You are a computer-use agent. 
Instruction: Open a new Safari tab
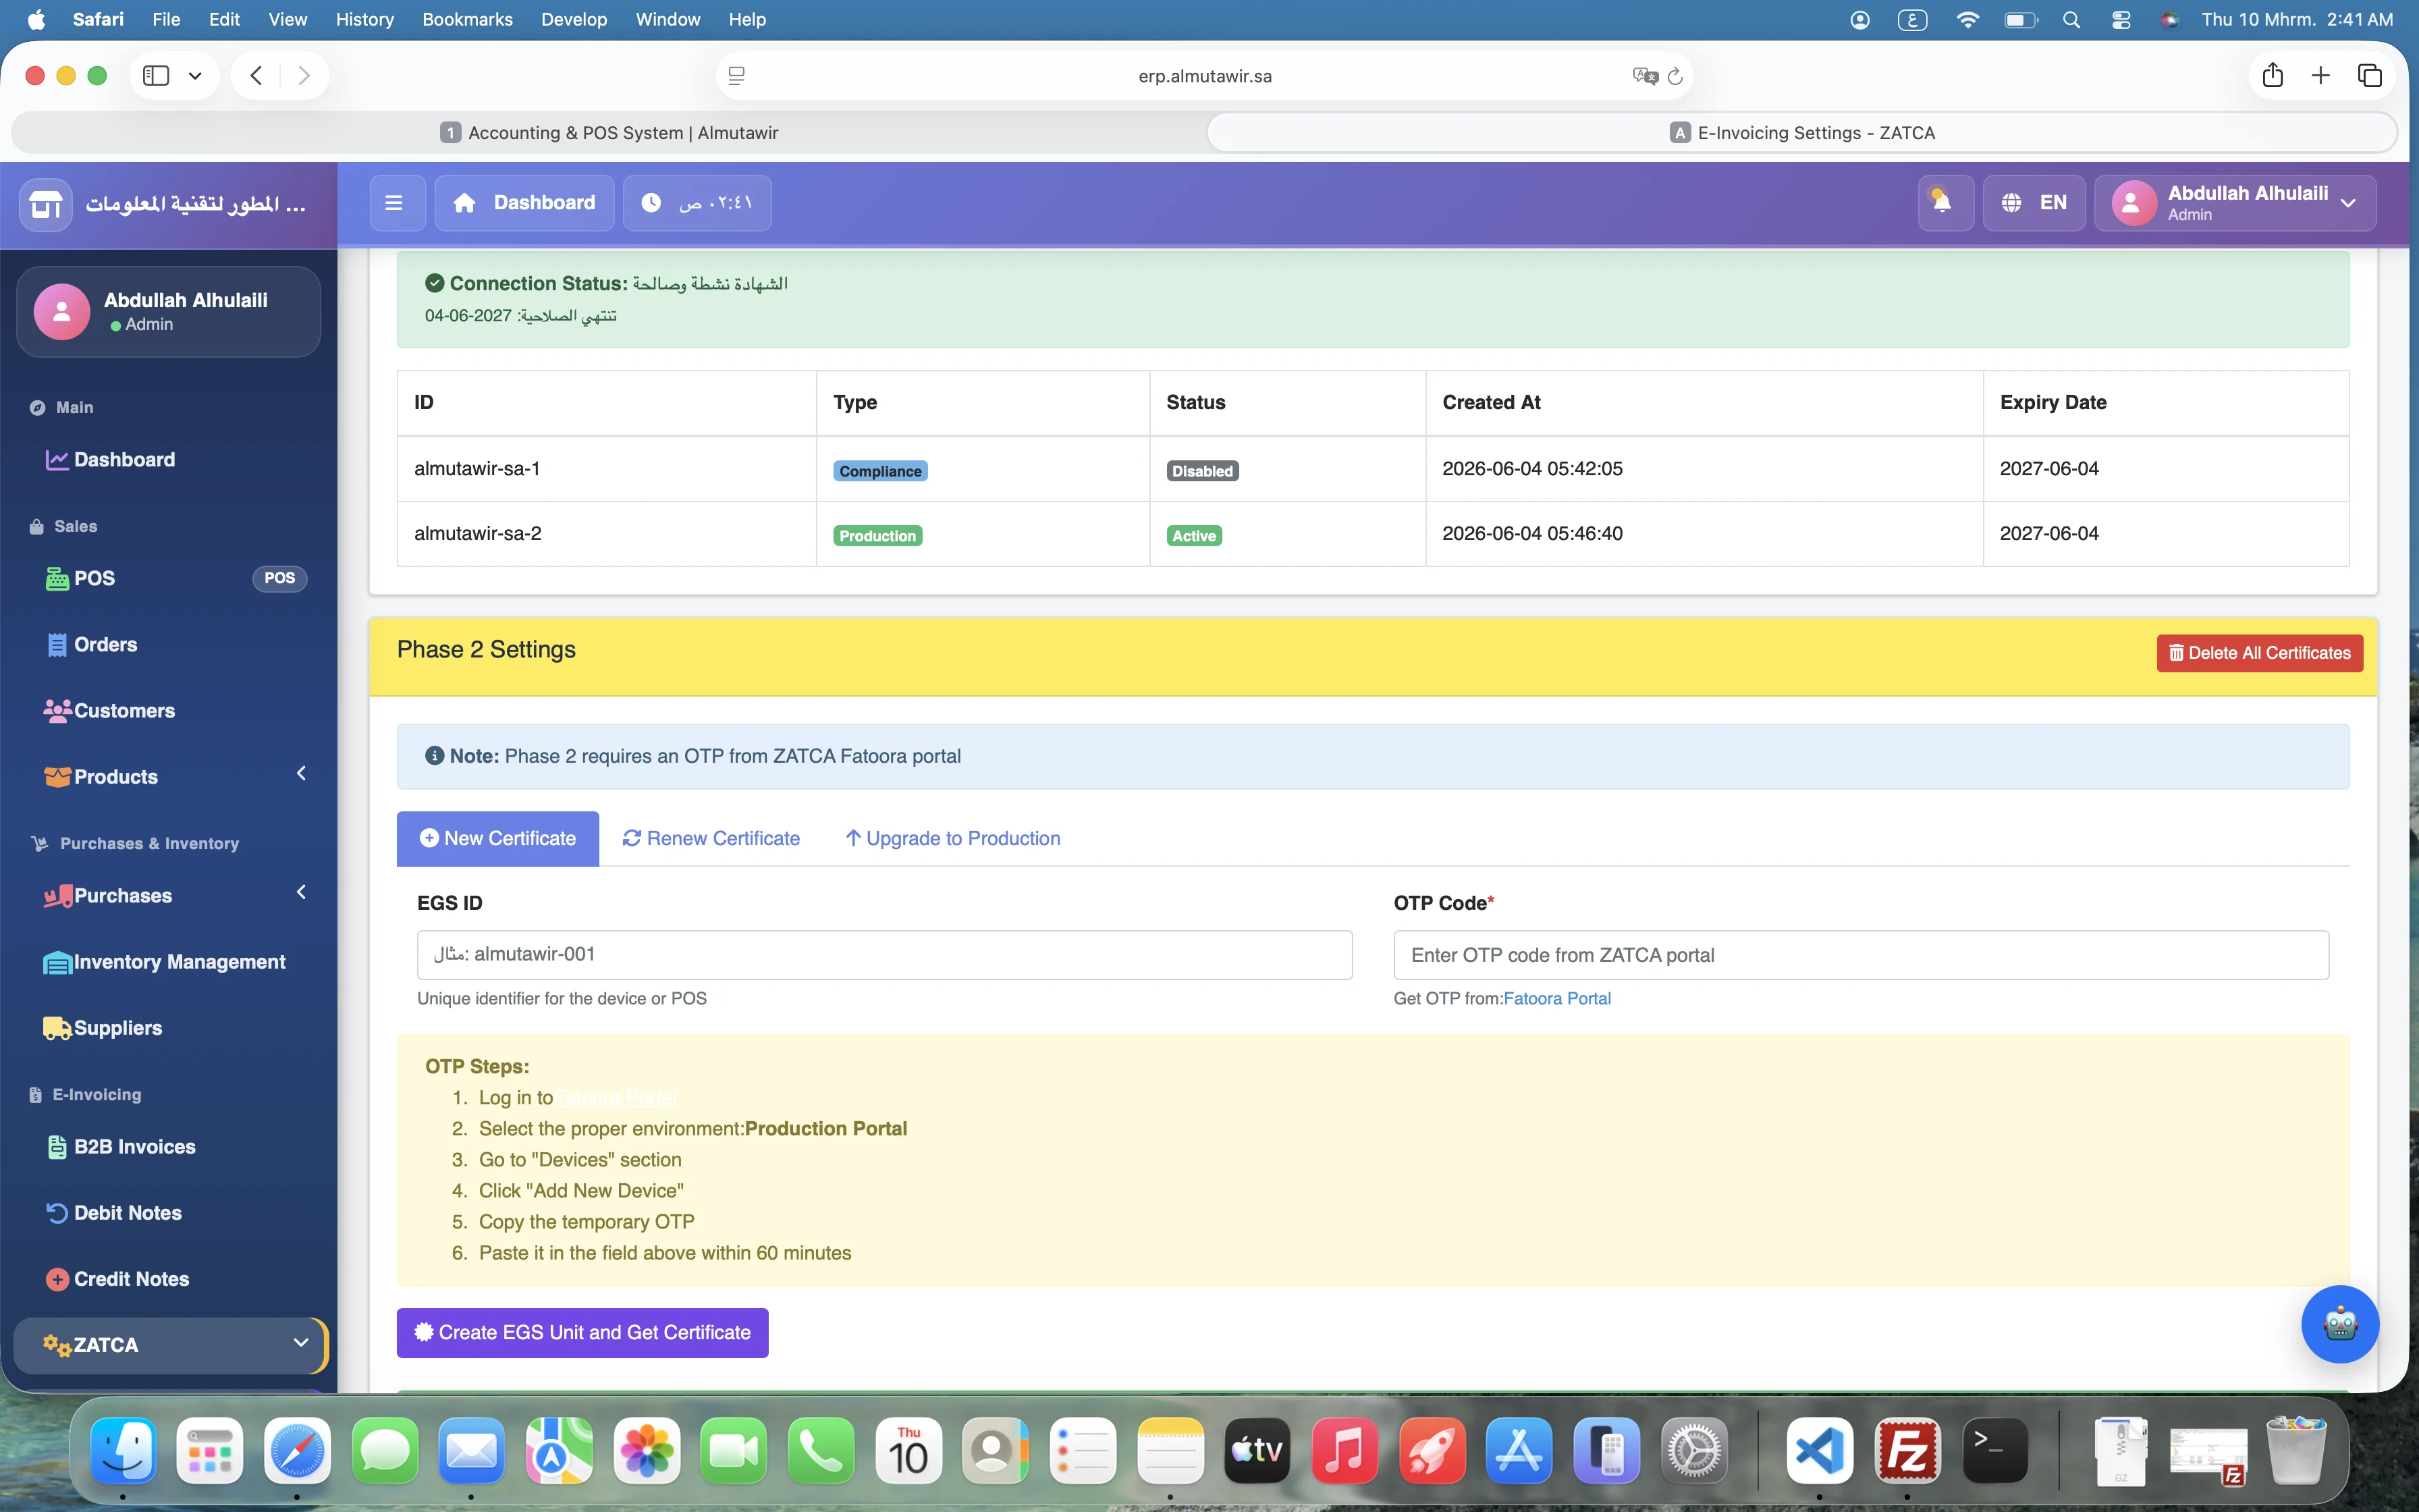pyautogui.click(x=2321, y=75)
